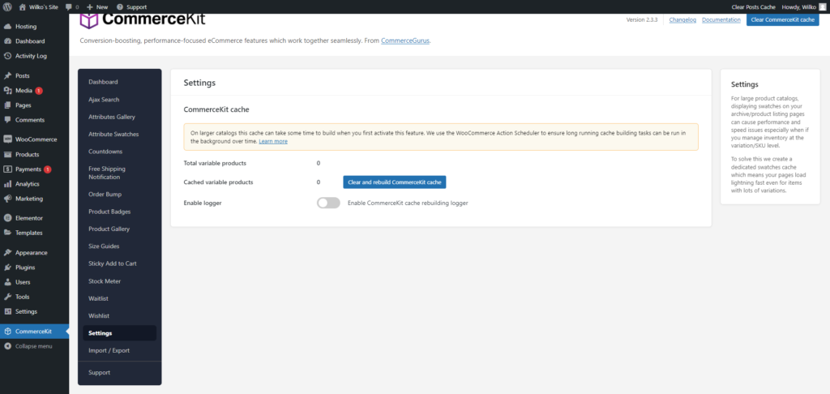Click the Collapse menu arrow icon
The image size is (830, 394).
tap(7, 346)
